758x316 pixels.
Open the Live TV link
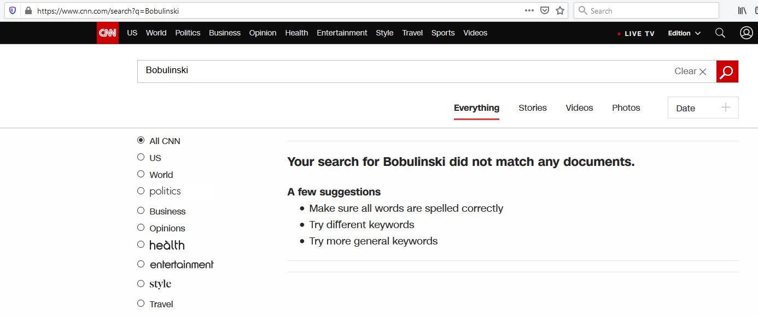(x=636, y=33)
